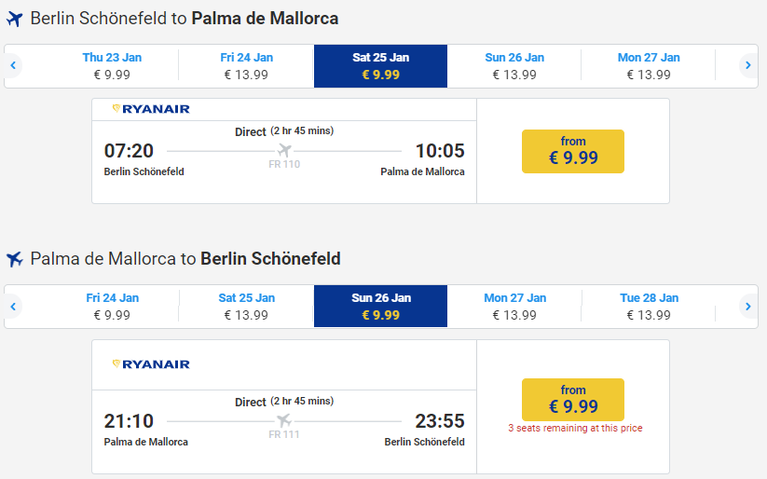The image size is (767, 479).
Task: Show later return dates with right chevron
Action: 748,307
